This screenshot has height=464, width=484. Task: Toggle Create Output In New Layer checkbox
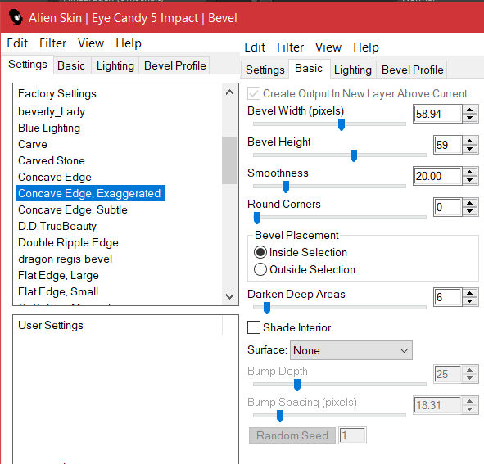pos(253,93)
